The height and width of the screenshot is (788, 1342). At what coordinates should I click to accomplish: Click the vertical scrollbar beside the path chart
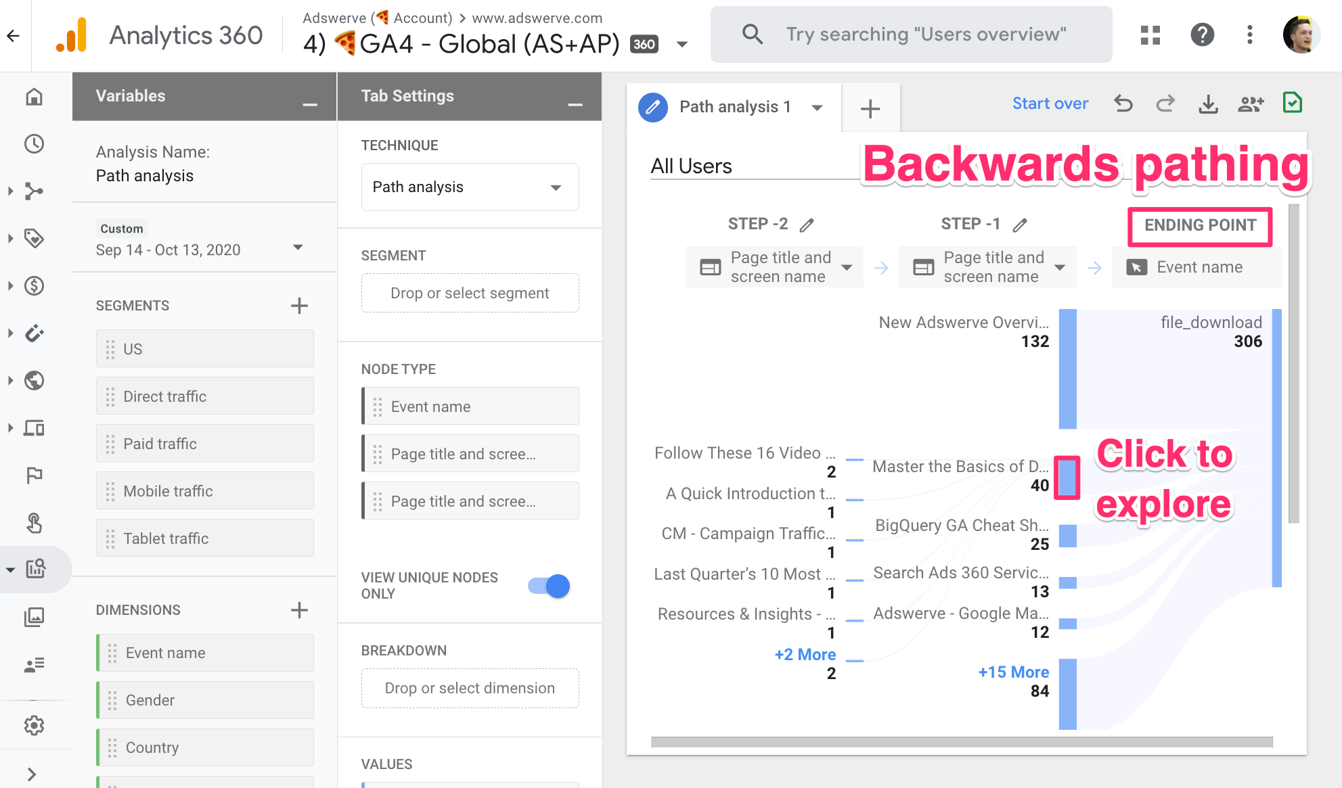[1293, 363]
